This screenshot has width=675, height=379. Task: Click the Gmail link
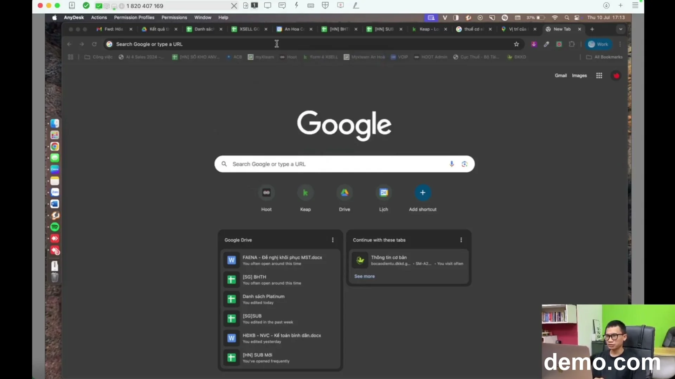tap(561, 75)
